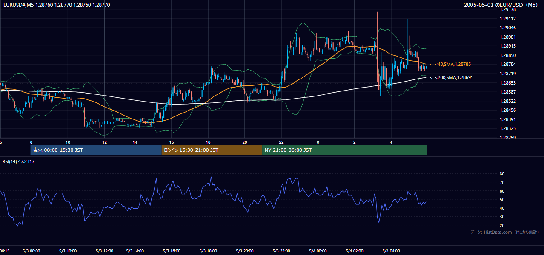Screen dimensions: 544x255
Task: Click the 40 SMA 1.28785 label
Action: pyautogui.click(x=450, y=64)
